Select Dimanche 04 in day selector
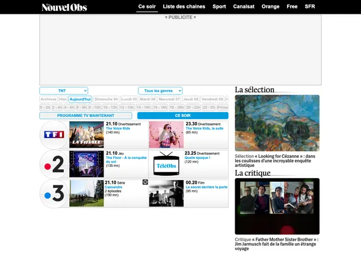Viewport: 361px width, 271px height. tap(106, 99)
